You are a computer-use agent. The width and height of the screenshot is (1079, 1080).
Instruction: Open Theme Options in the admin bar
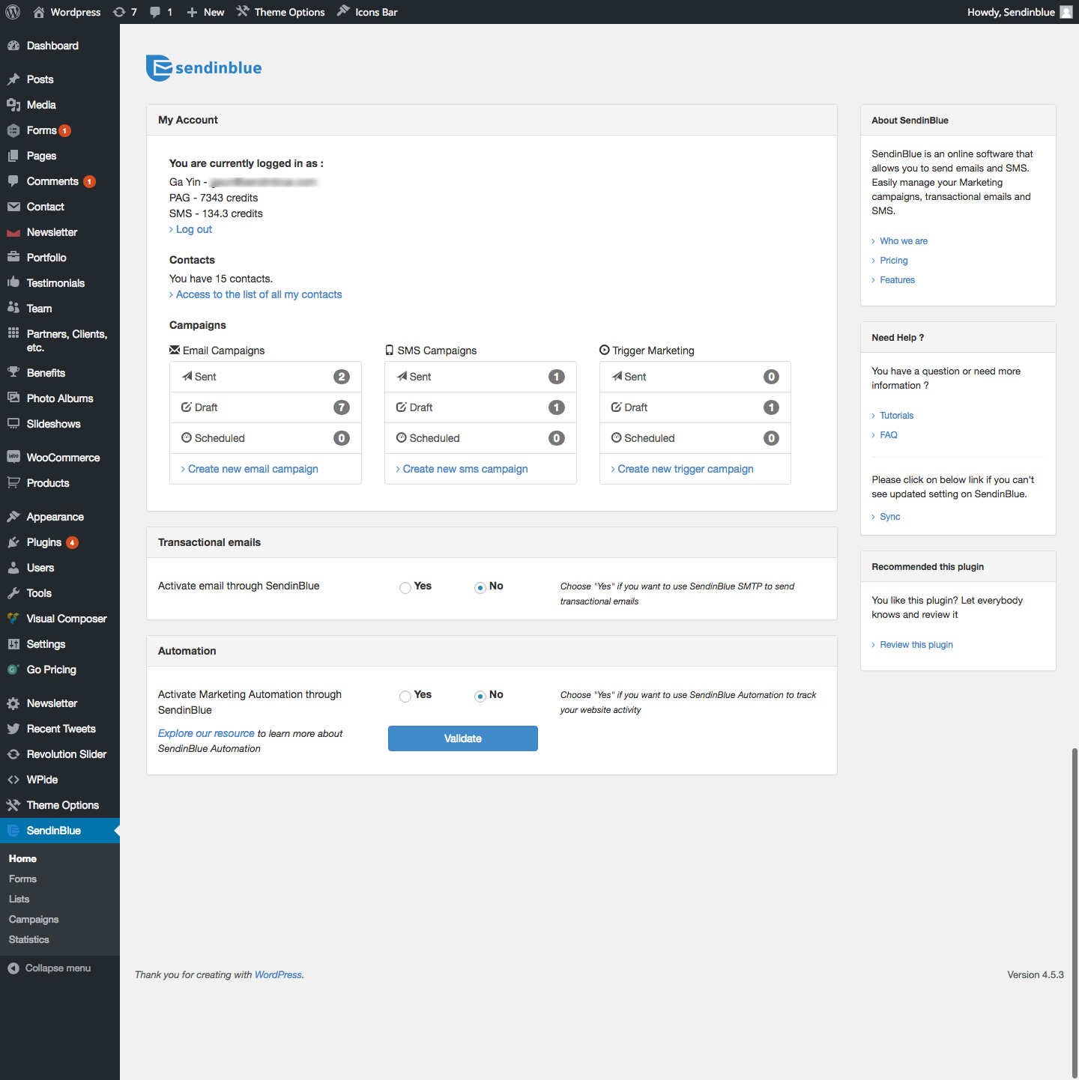[281, 12]
